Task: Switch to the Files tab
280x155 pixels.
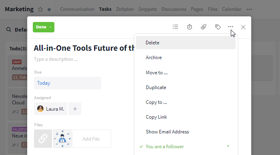Action: tap(212, 9)
